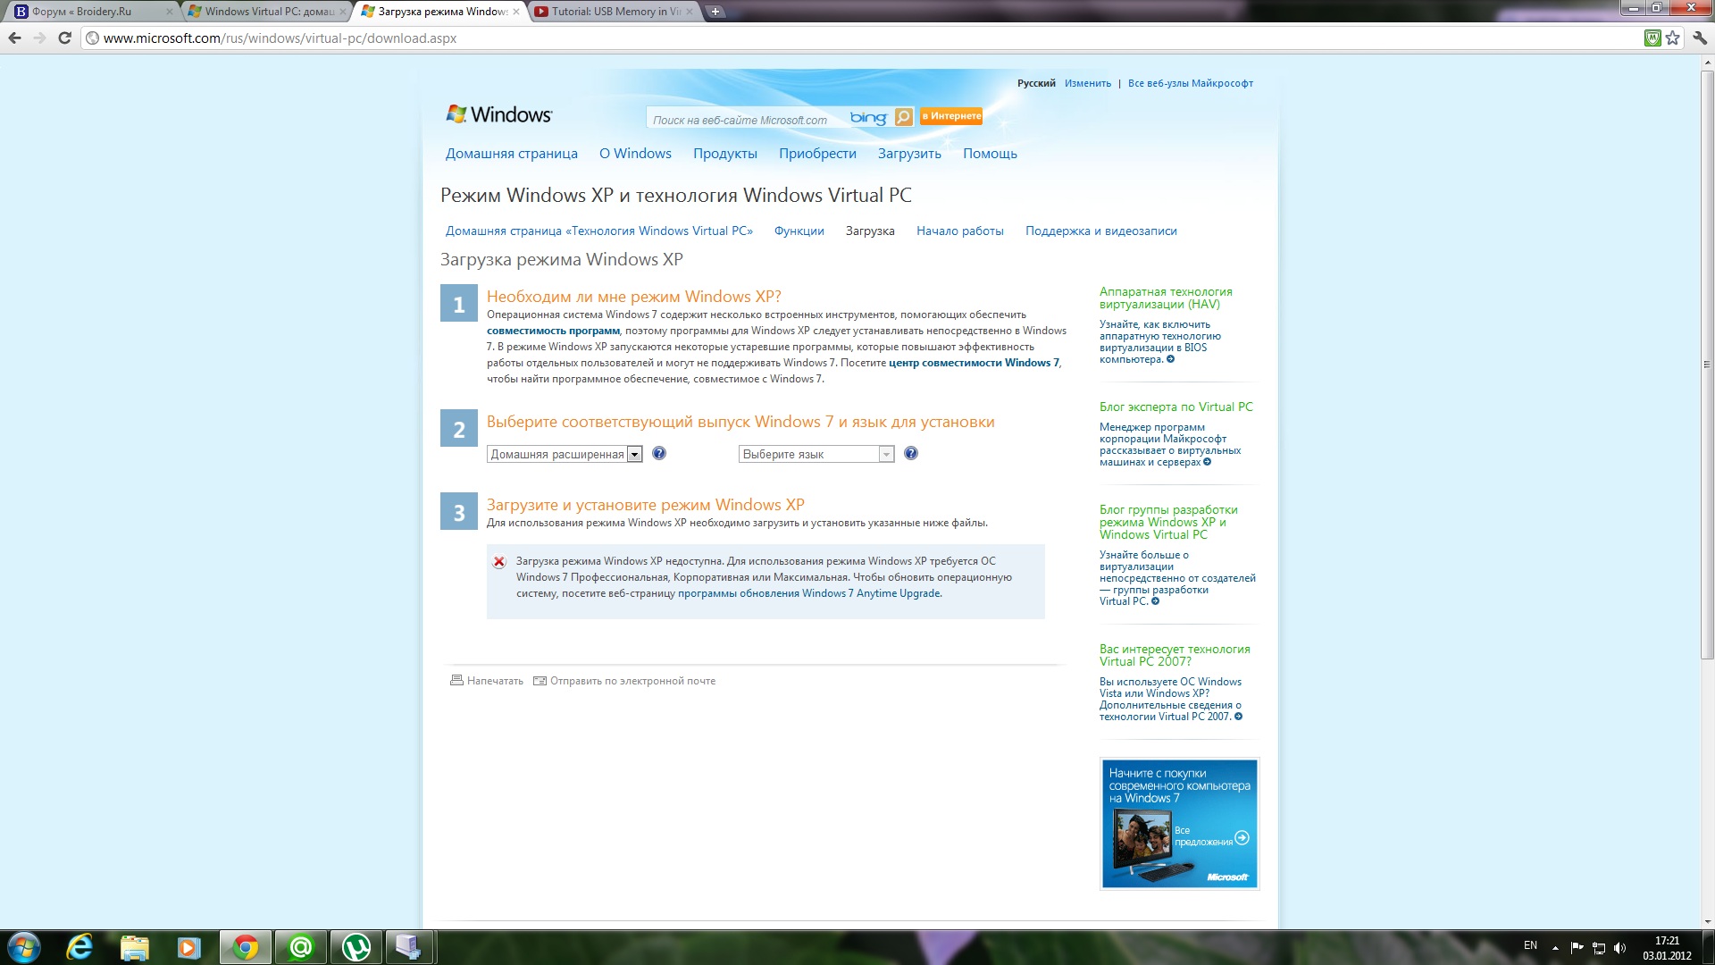Launch Internet Explorer from taskbar
This screenshot has height=965, width=1715.
[79, 947]
